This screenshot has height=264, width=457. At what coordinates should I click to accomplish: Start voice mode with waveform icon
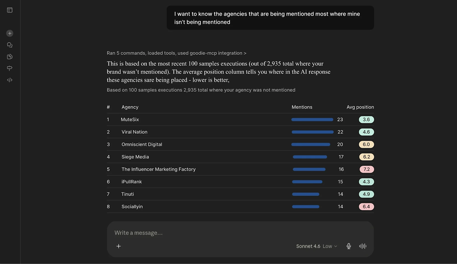click(x=363, y=246)
